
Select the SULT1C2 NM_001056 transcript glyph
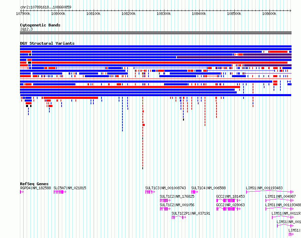pyautogui.click(x=165, y=209)
